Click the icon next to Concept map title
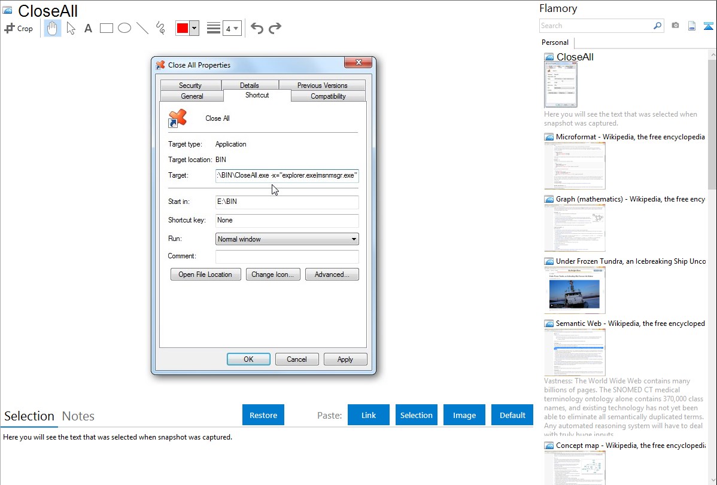This screenshot has height=485, width=717. pos(549,446)
